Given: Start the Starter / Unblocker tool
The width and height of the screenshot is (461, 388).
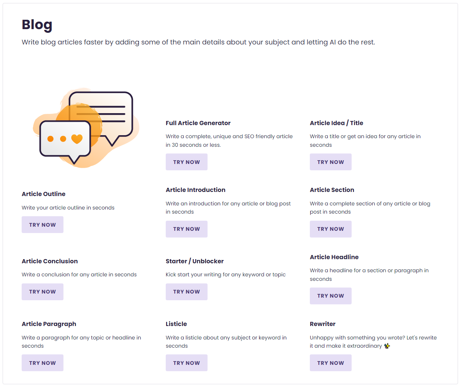Looking at the screenshot, I should click(x=186, y=292).
